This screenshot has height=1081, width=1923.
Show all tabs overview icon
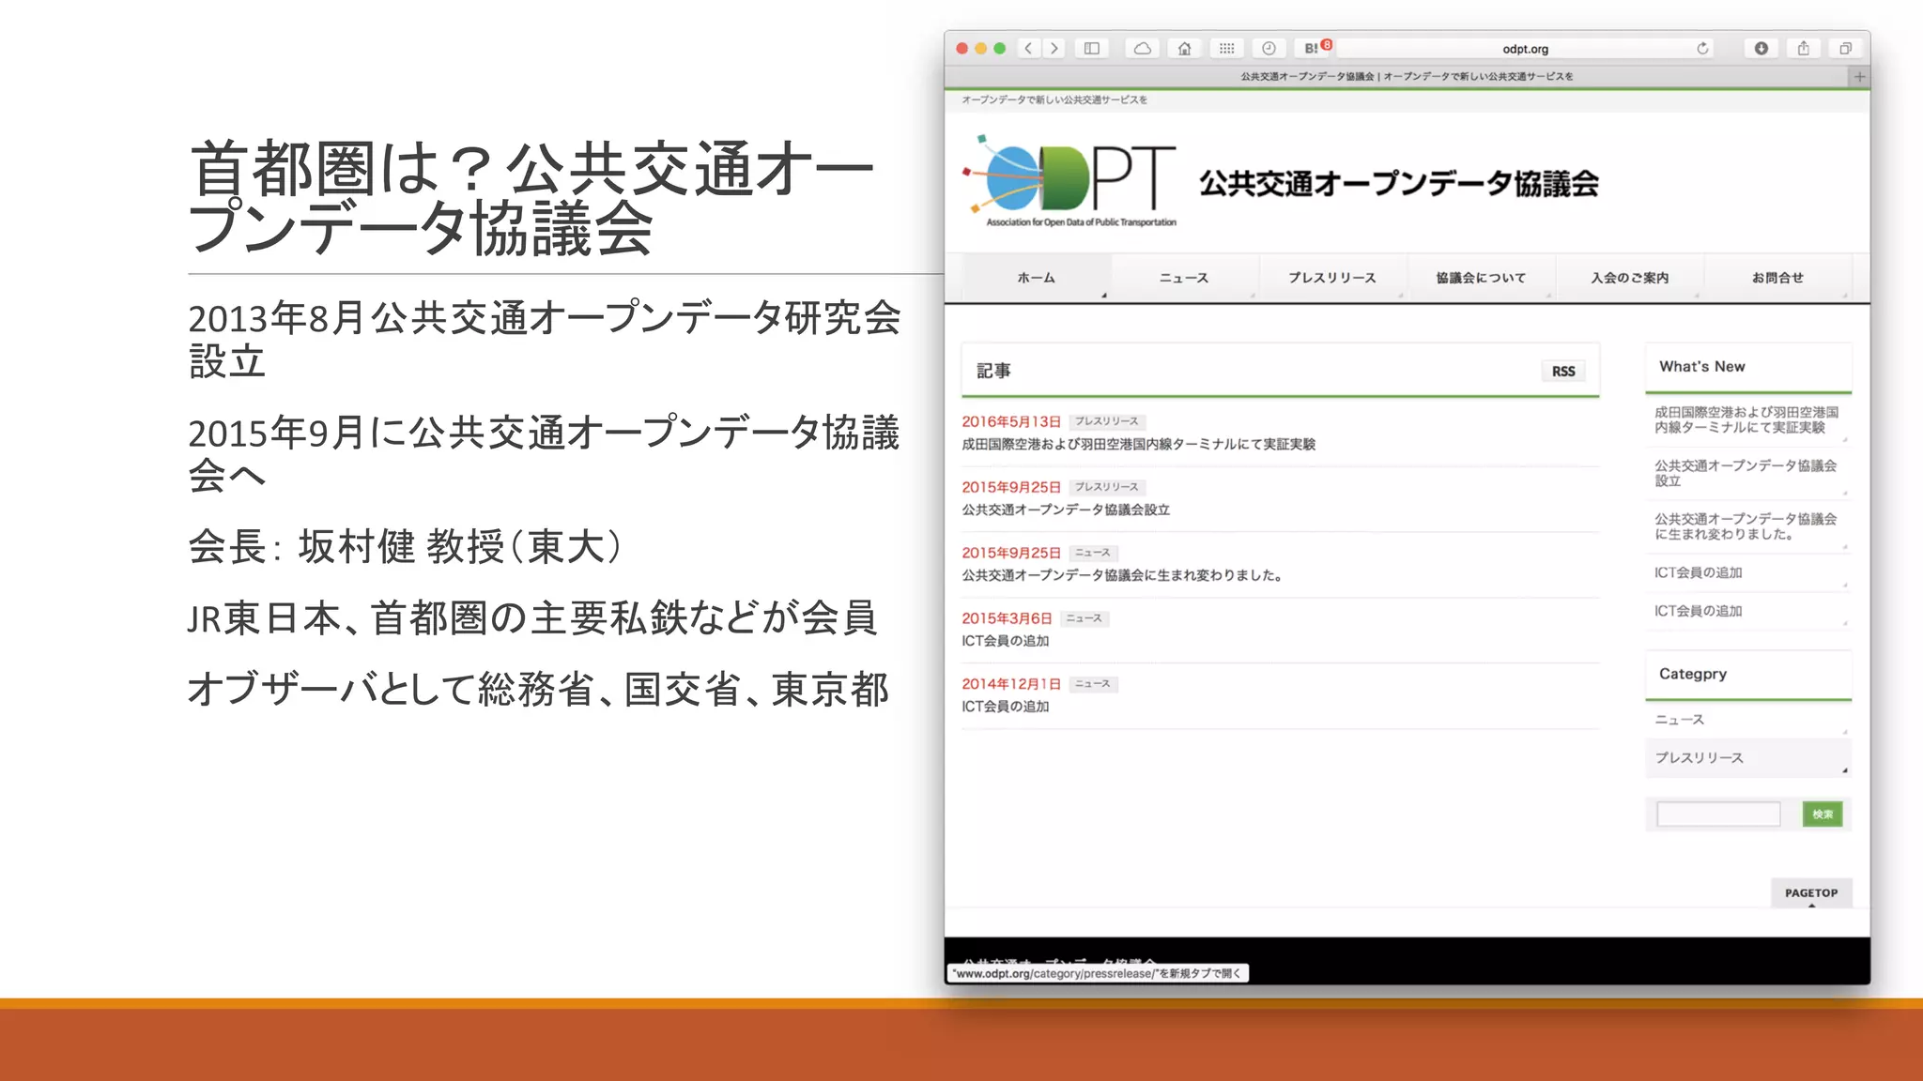pyautogui.click(x=1845, y=48)
